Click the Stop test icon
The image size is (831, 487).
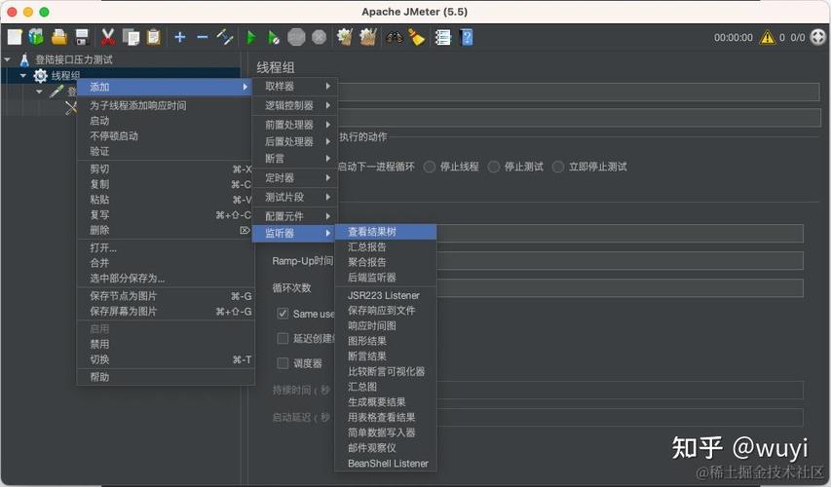coord(296,37)
